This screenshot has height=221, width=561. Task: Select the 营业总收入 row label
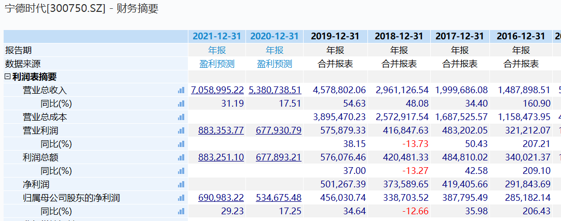[45, 91]
